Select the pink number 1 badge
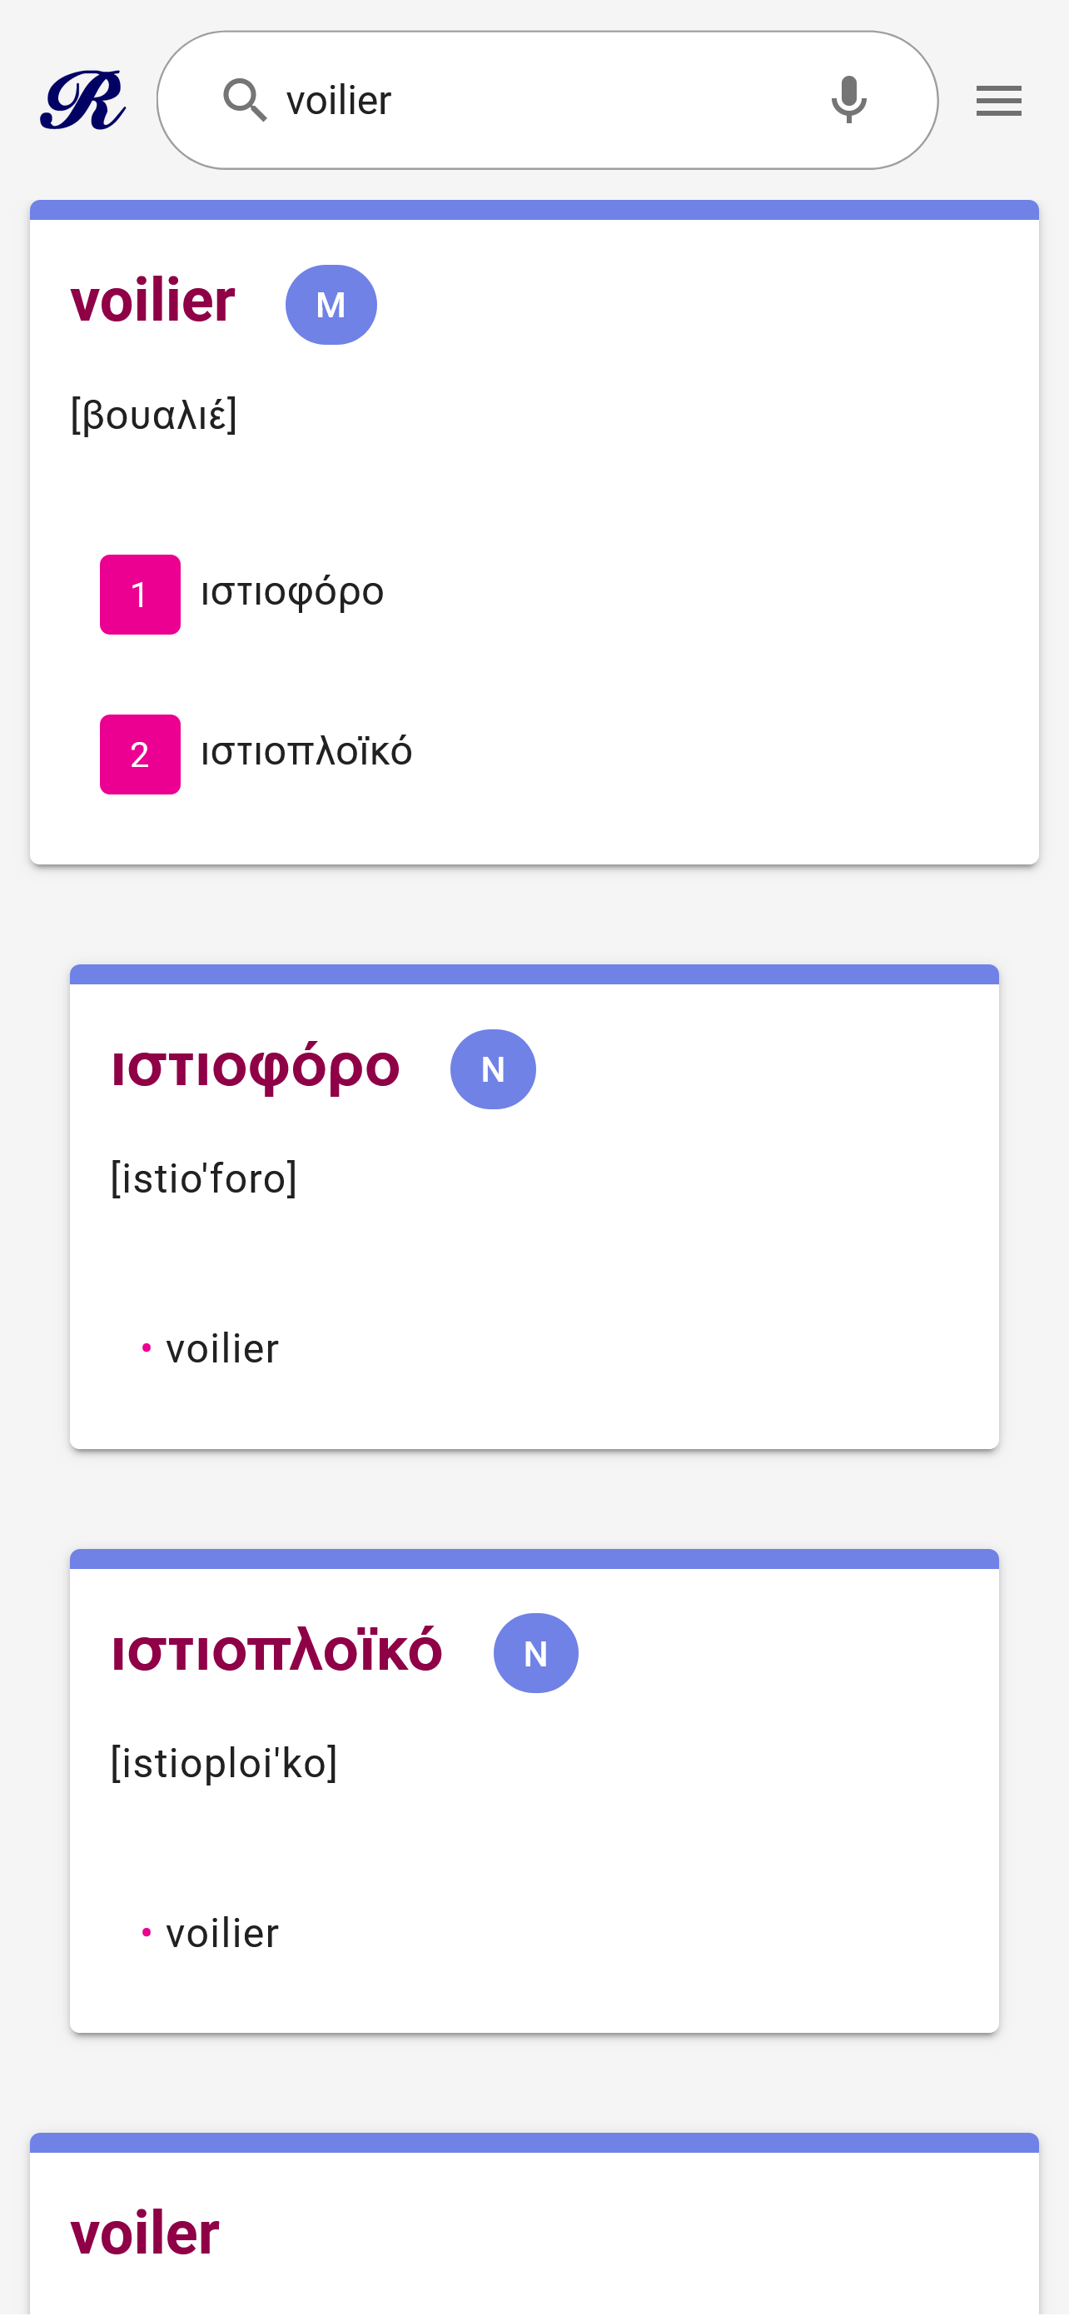This screenshot has height=2316, width=1069. [139, 595]
